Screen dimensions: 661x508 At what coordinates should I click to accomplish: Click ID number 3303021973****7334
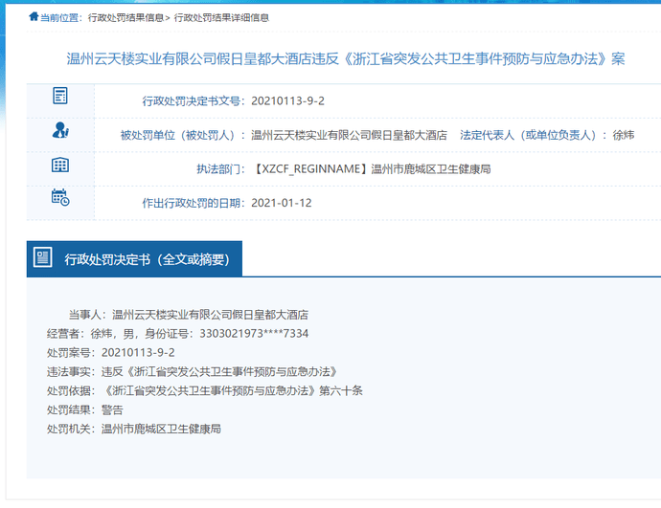(254, 334)
